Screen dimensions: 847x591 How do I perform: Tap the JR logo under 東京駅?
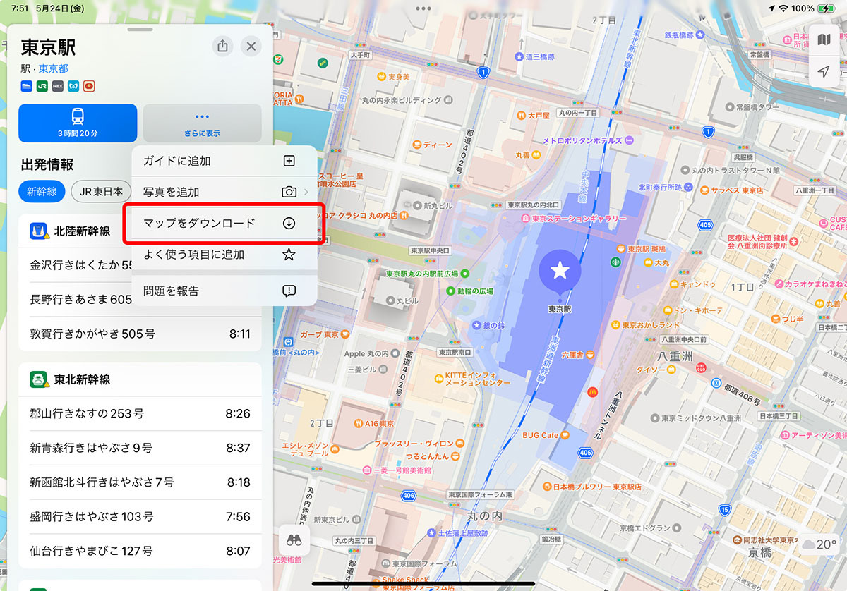click(42, 86)
